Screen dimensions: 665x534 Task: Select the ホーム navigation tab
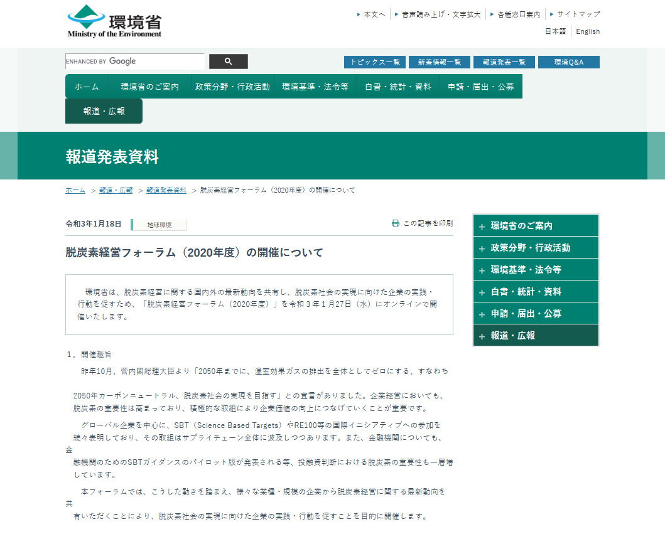pos(87,86)
